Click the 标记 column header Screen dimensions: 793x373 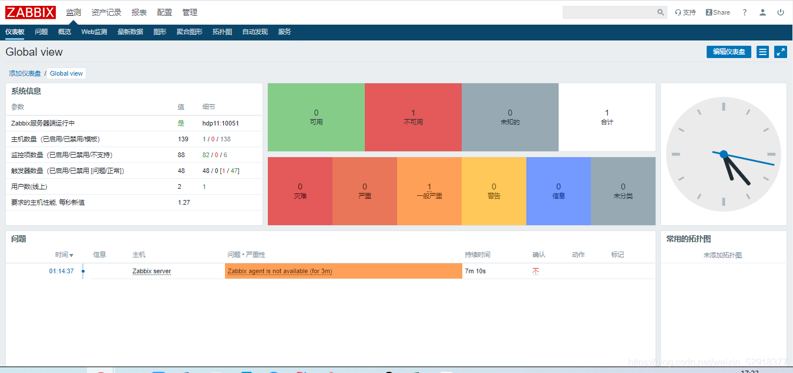(x=617, y=255)
